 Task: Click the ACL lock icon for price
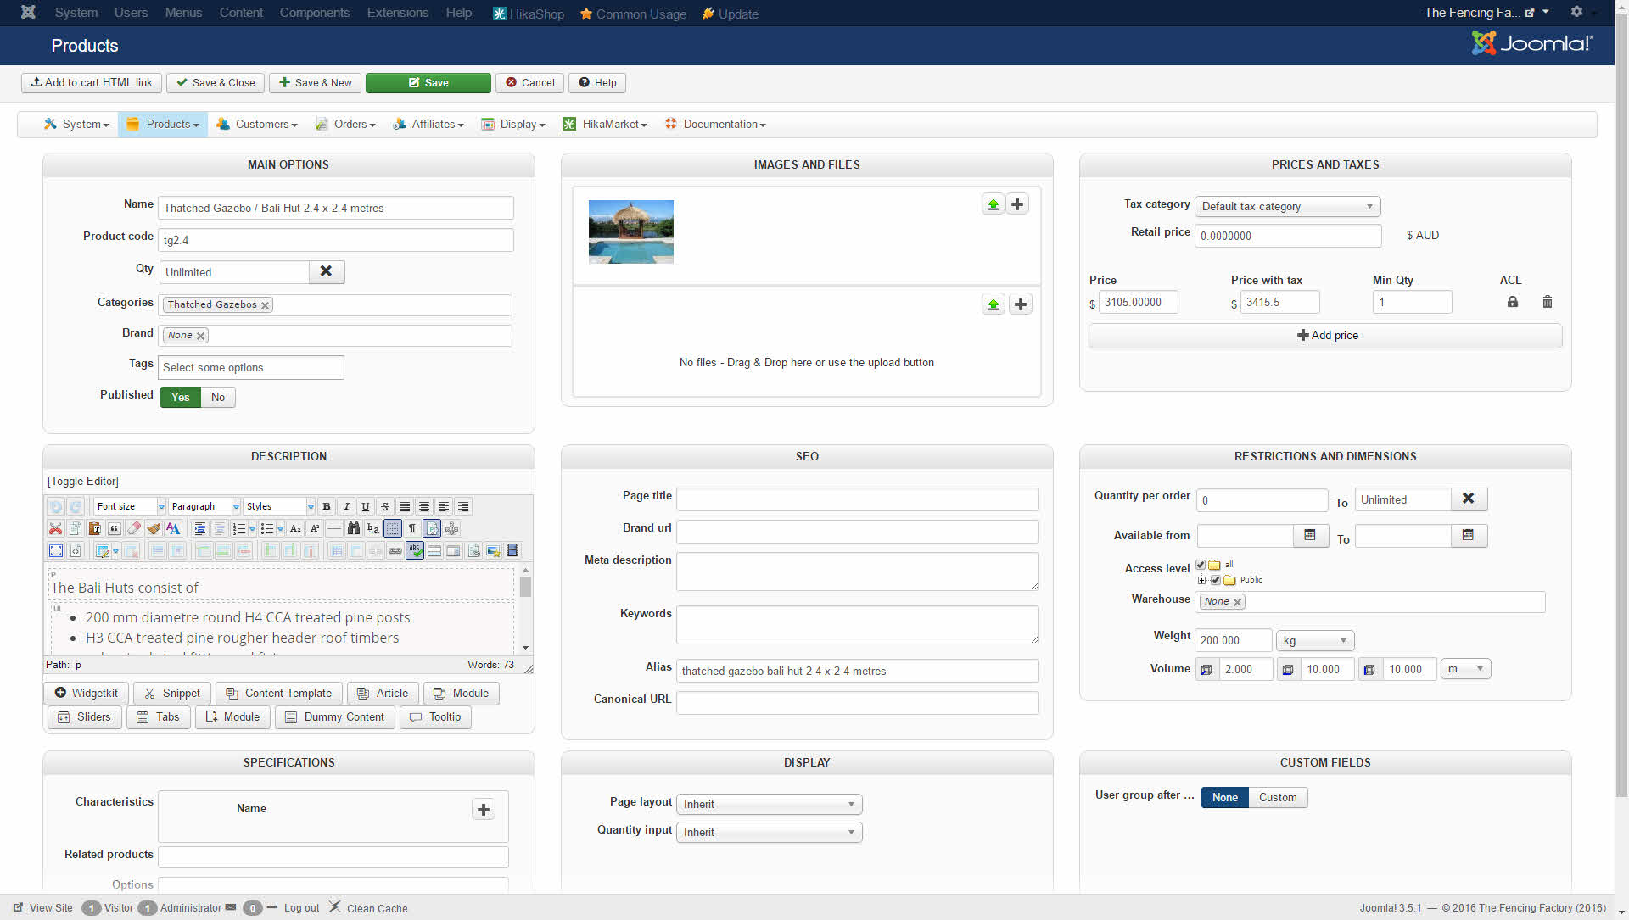(1512, 302)
